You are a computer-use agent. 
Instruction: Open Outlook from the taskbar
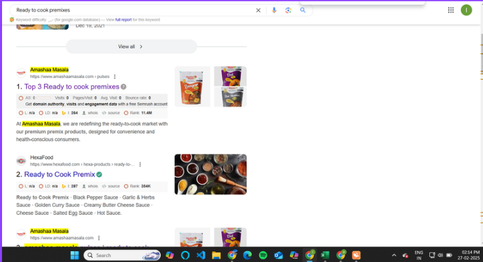(x=278, y=255)
